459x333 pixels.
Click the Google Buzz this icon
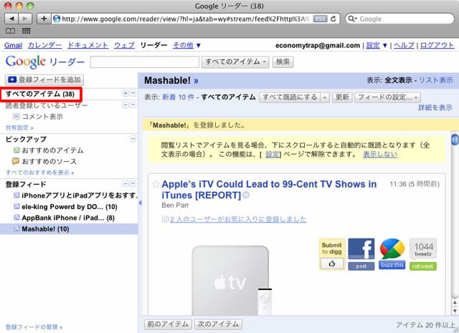(x=392, y=254)
